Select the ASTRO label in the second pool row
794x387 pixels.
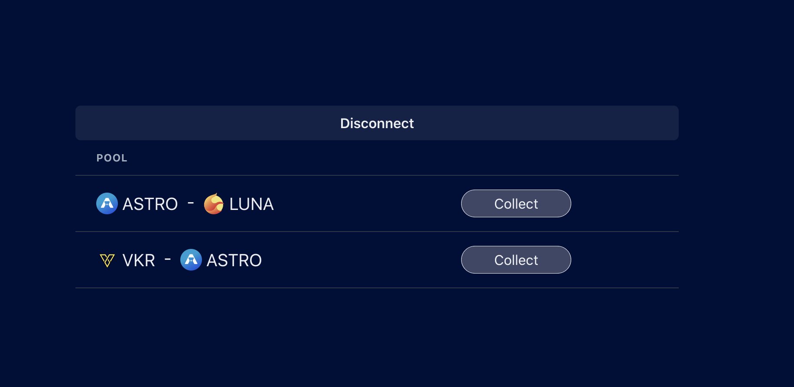tap(234, 260)
